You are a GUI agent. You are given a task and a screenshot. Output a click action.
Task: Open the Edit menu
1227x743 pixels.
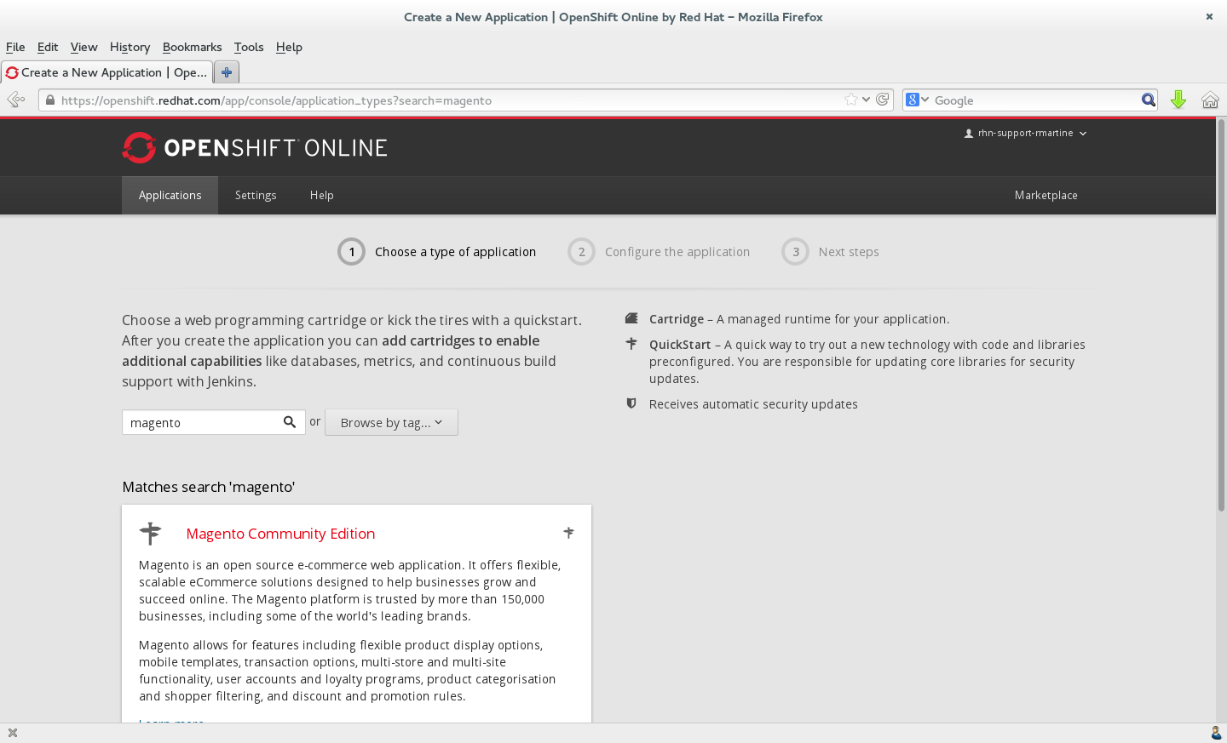coord(48,47)
